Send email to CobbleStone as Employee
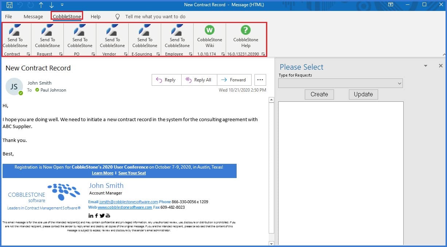 click(177, 36)
